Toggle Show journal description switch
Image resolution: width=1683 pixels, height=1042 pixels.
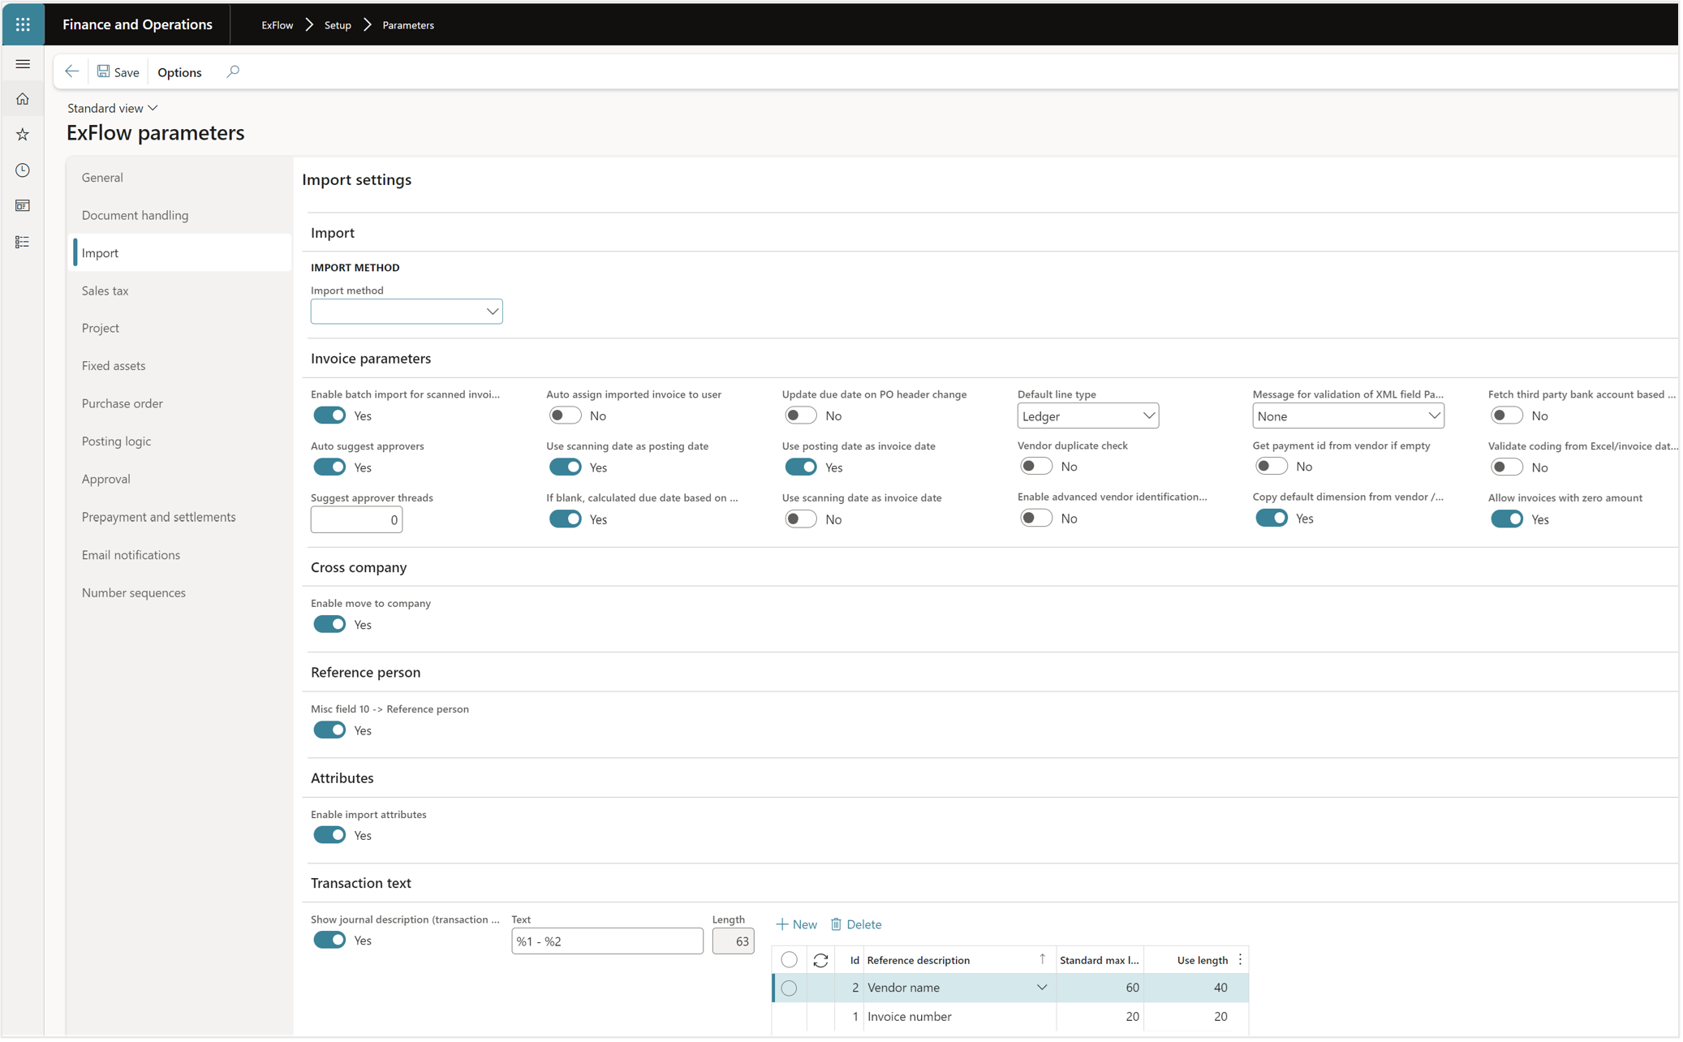point(329,941)
